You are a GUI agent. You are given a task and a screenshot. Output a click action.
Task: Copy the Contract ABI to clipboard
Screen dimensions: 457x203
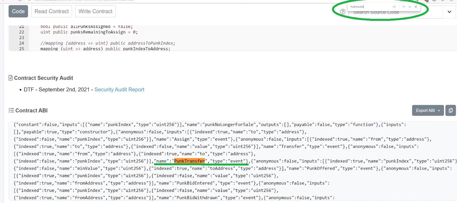pyautogui.click(x=450, y=110)
